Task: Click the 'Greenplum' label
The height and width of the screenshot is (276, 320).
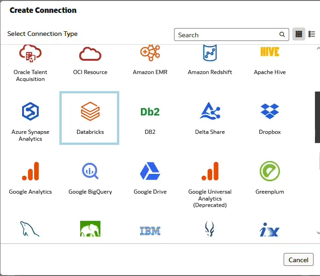Action: pos(270,192)
